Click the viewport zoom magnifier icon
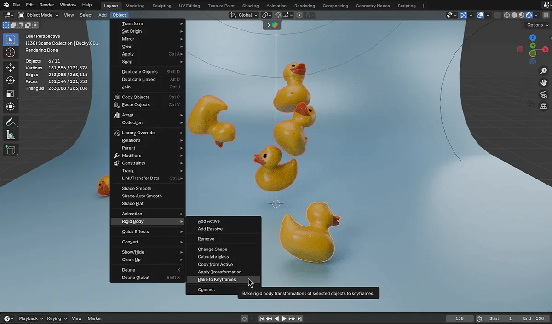This screenshot has height=324, width=552. (544, 71)
